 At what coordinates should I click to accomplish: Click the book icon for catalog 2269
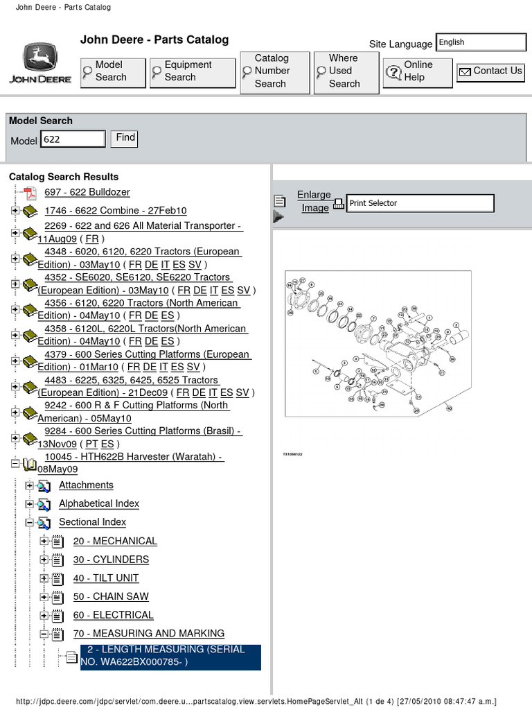30,233
